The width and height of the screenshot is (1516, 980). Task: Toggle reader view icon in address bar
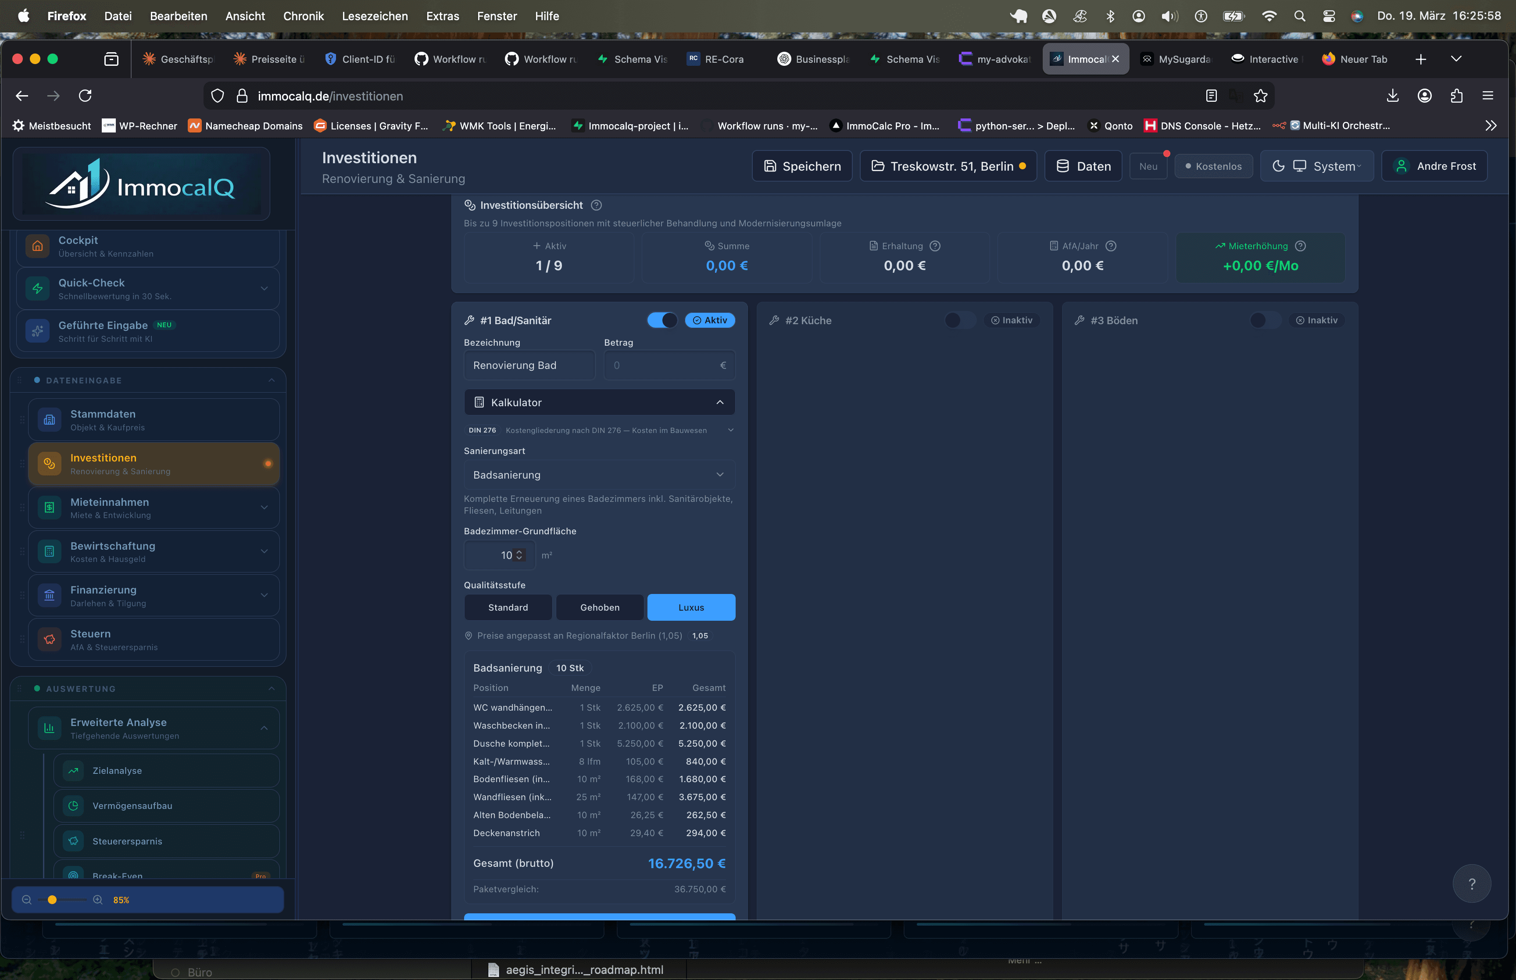pos(1211,96)
